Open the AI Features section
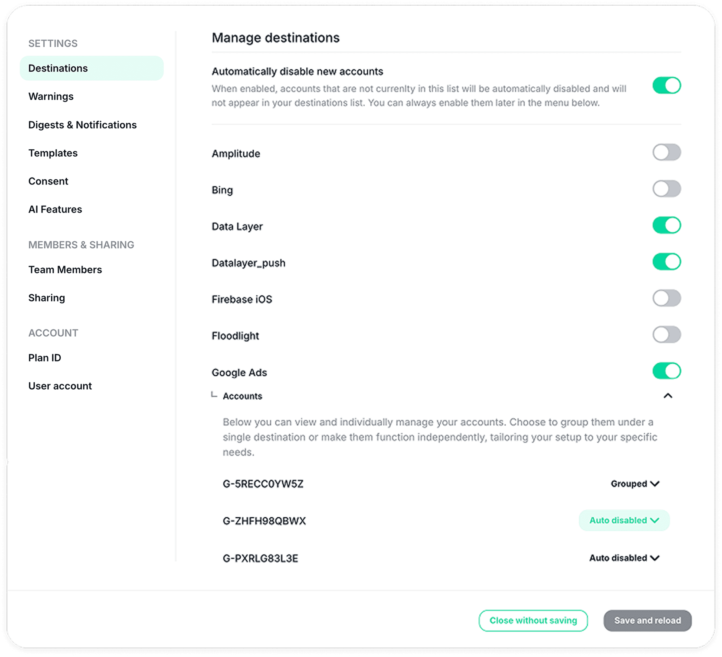The width and height of the screenshot is (722, 657). (x=55, y=210)
